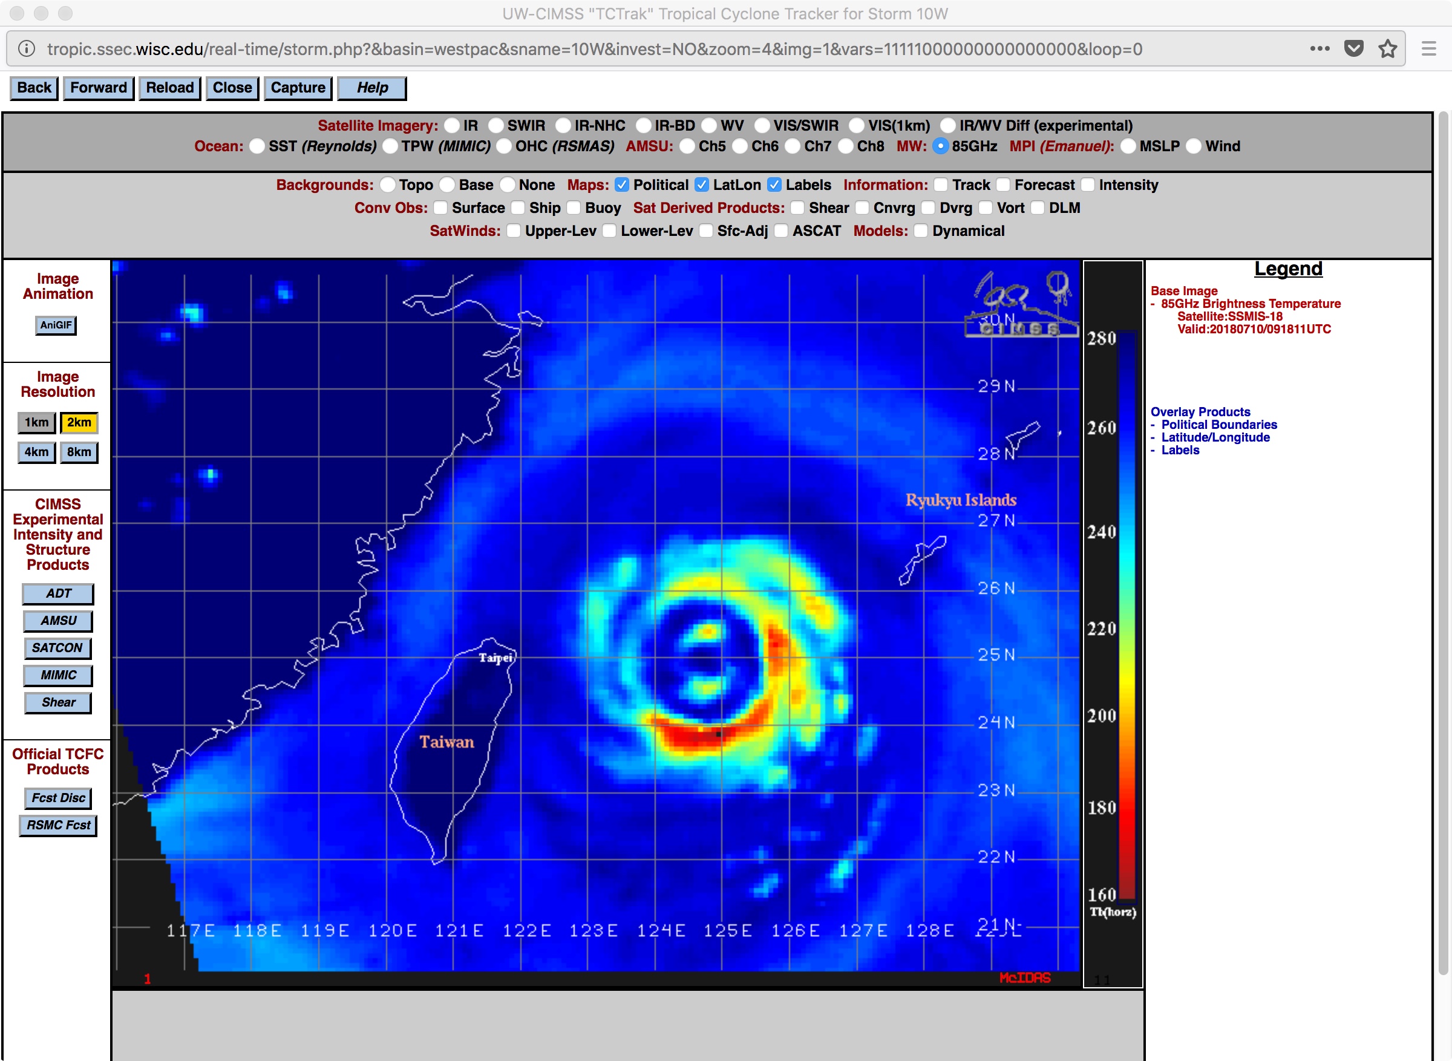Click the Close button in the toolbar

pos(232,88)
